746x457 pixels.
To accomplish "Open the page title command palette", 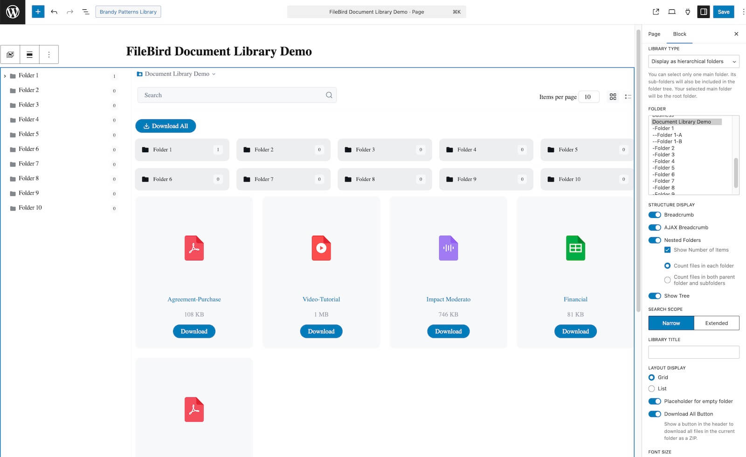I will point(376,12).
